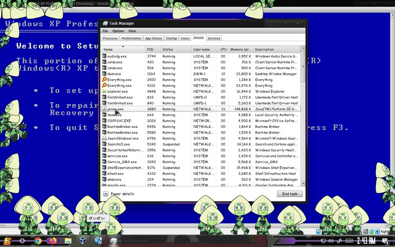Viewport: 395px width, 247px height.
Task: Select fontdrvhost.exe with PID 840
Action: click(x=201, y=103)
